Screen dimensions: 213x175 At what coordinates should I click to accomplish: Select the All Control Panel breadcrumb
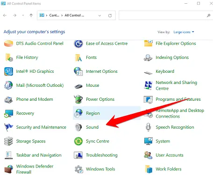click(74, 15)
